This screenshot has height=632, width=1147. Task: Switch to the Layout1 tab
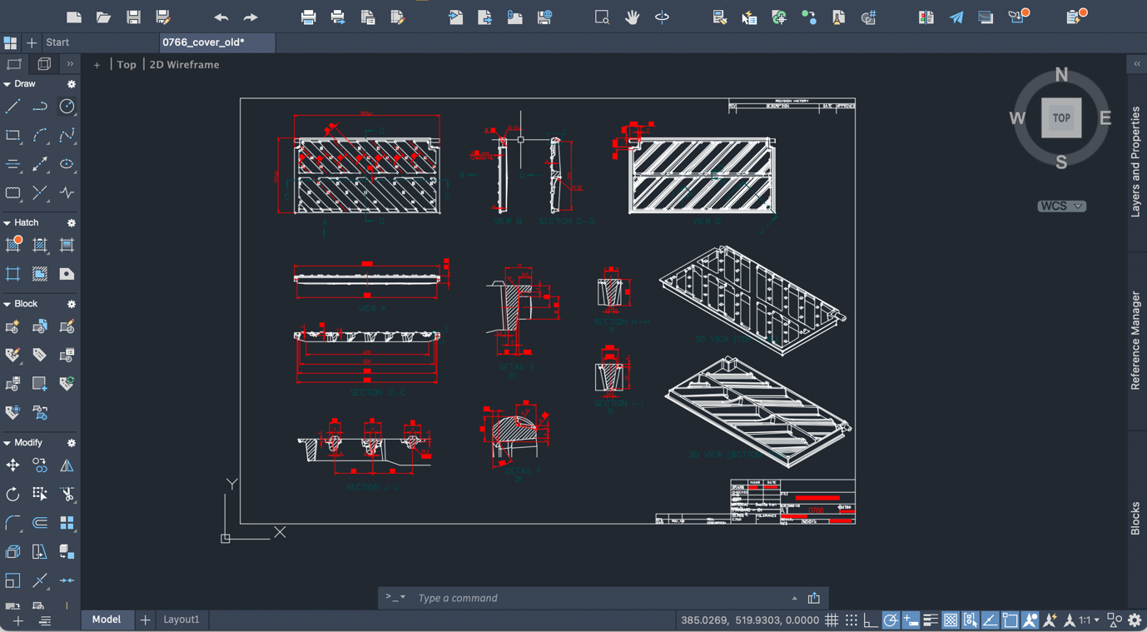point(181,620)
